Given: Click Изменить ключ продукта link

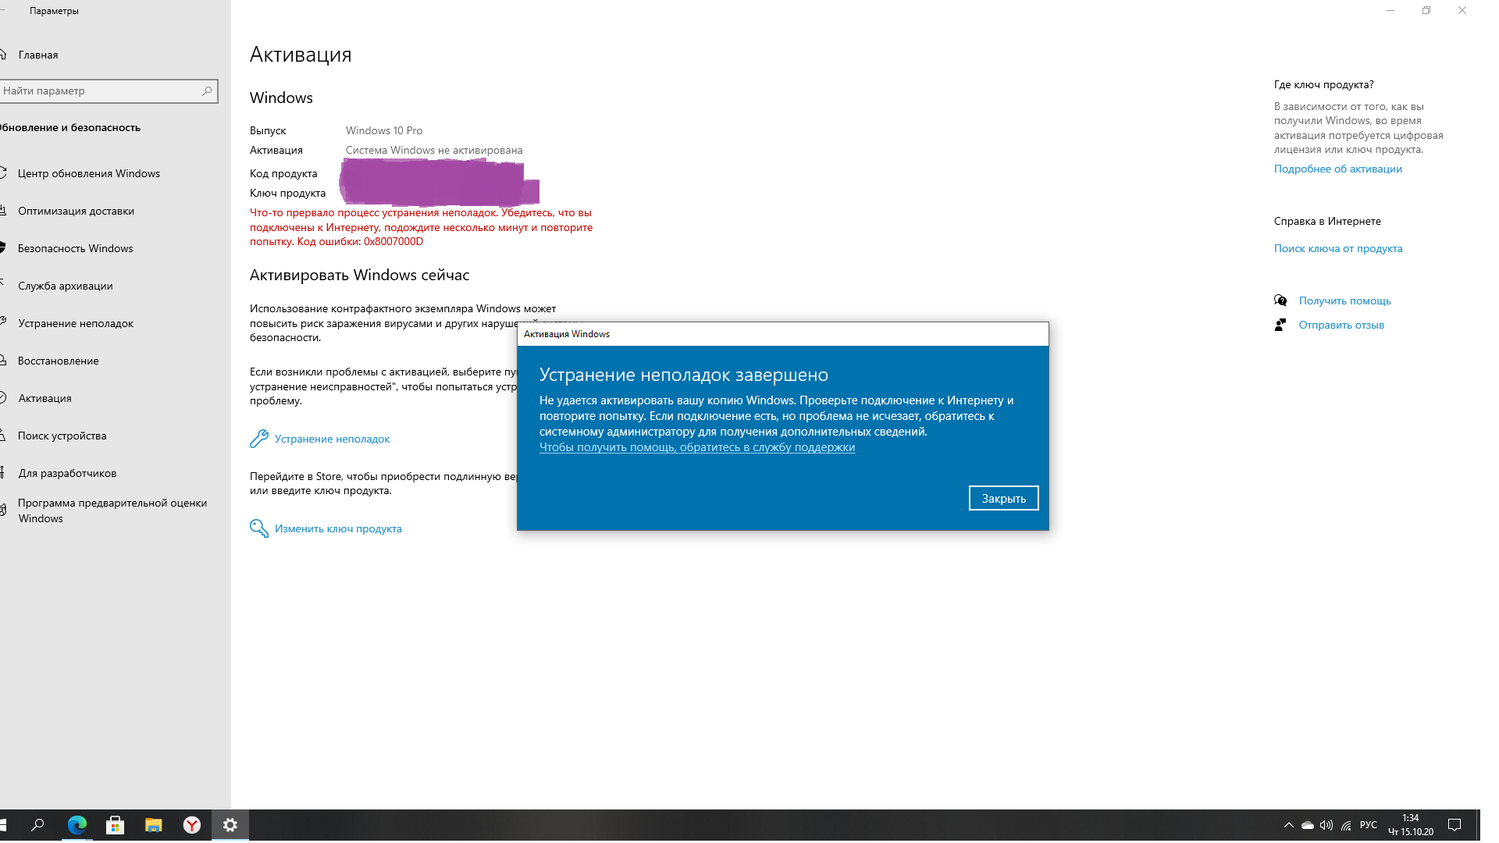Looking at the screenshot, I should 338,528.
